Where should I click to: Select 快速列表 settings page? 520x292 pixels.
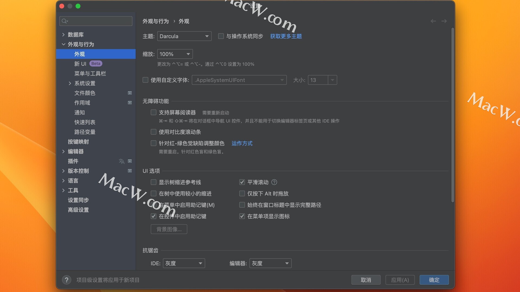(96, 122)
